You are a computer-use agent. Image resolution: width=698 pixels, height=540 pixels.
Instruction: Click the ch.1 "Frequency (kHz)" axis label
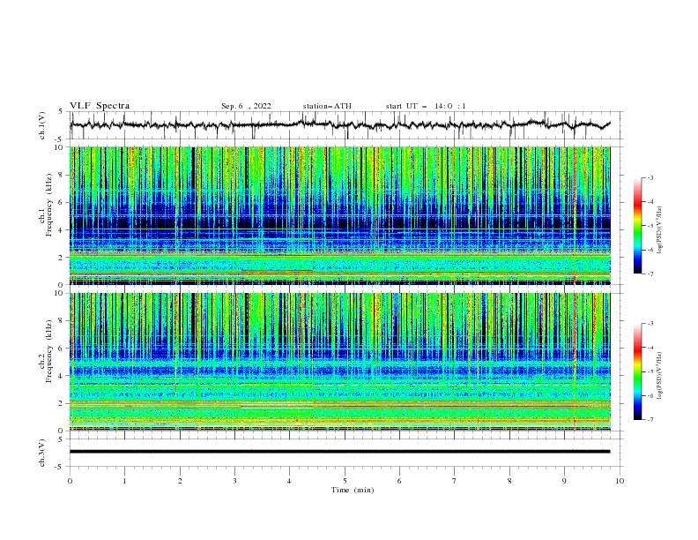(49, 205)
